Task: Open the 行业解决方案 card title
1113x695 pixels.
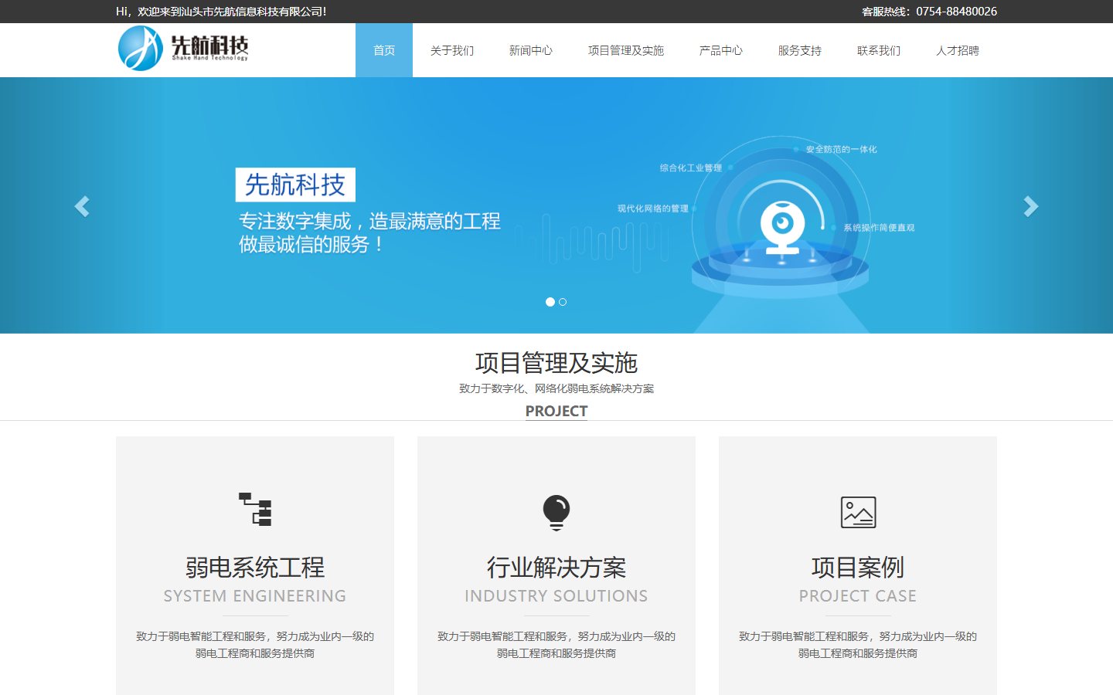Action: coord(556,568)
